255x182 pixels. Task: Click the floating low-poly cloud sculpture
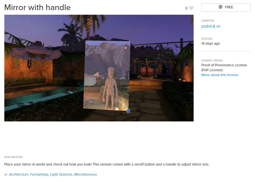point(35,52)
